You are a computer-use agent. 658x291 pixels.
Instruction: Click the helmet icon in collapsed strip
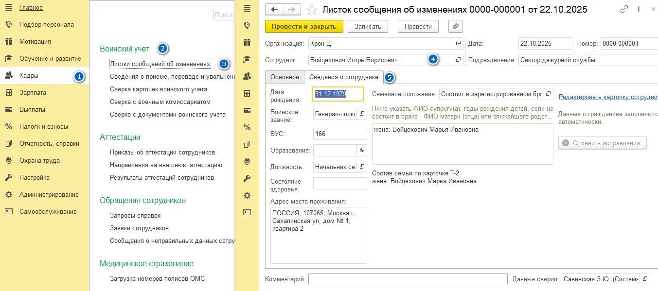click(x=247, y=161)
